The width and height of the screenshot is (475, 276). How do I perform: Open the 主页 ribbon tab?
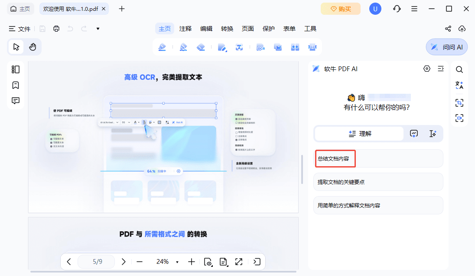tap(165, 29)
